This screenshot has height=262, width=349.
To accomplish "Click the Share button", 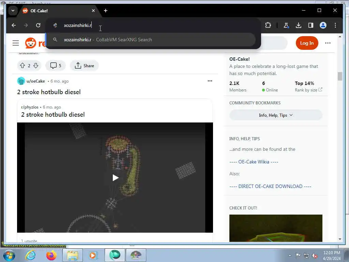I will pos(85,65).
